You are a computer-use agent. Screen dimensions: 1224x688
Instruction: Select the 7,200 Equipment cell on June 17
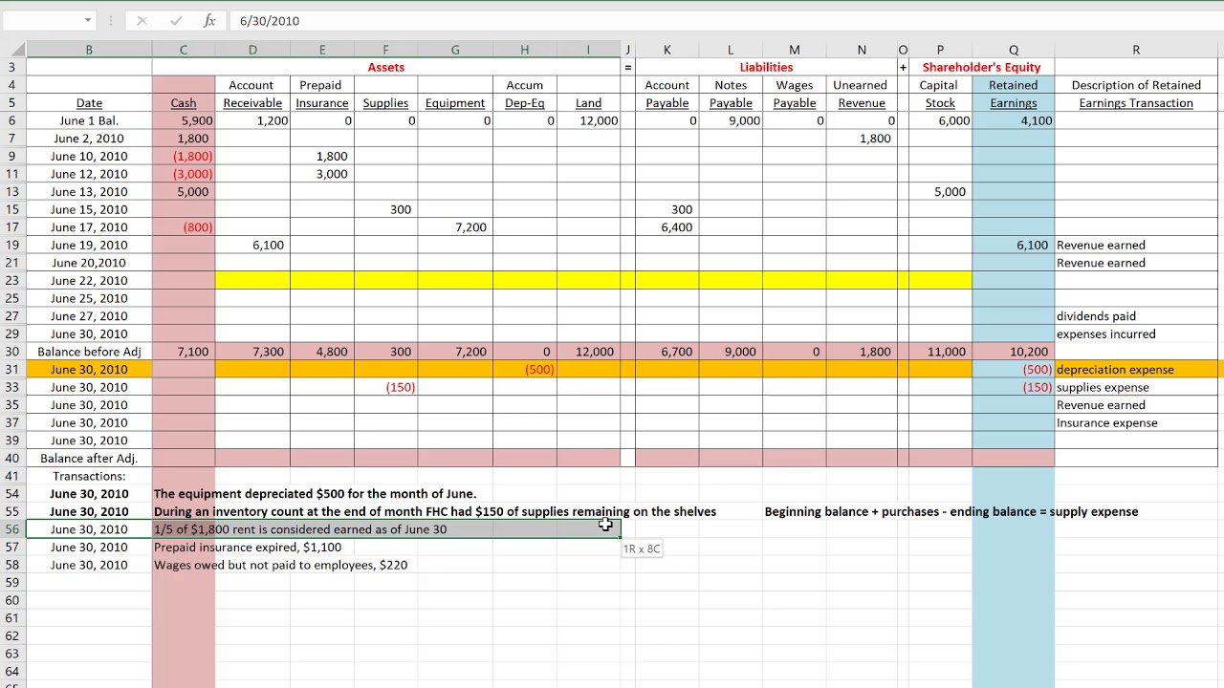tap(455, 227)
